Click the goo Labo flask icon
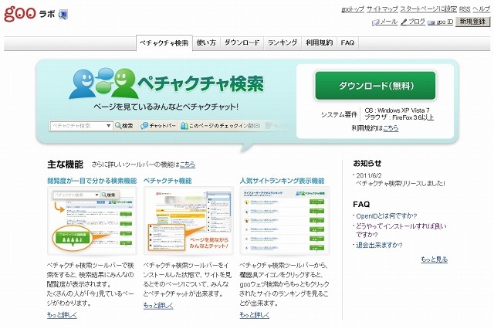Image resolution: width=494 pixels, height=329 pixels. point(63,15)
